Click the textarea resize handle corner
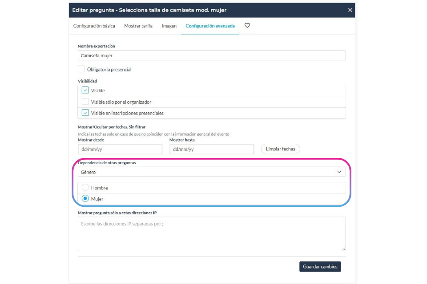 (344, 248)
